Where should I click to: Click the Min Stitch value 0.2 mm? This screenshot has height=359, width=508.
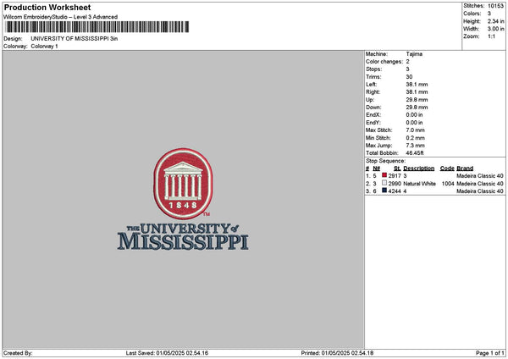[416, 138]
